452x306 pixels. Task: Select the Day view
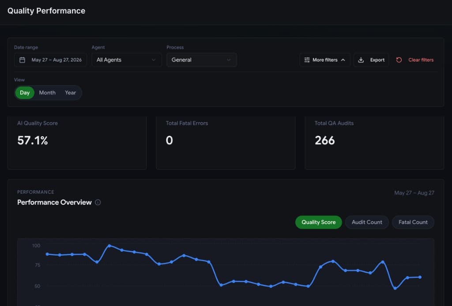25,93
